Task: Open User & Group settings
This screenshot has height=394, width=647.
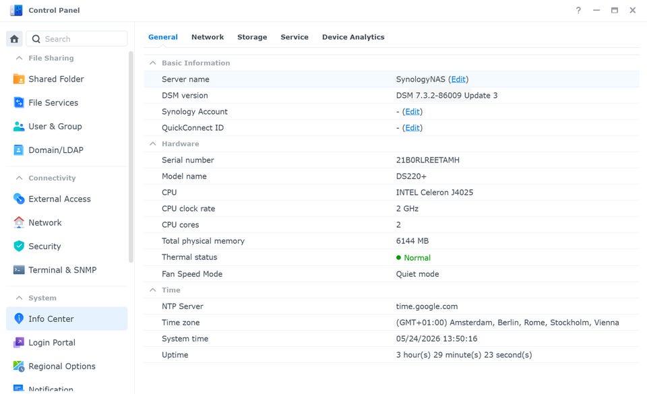Action: [x=55, y=126]
